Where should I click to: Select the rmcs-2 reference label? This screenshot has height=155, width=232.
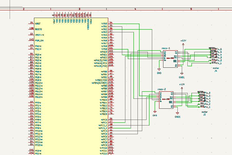pos(162,89)
